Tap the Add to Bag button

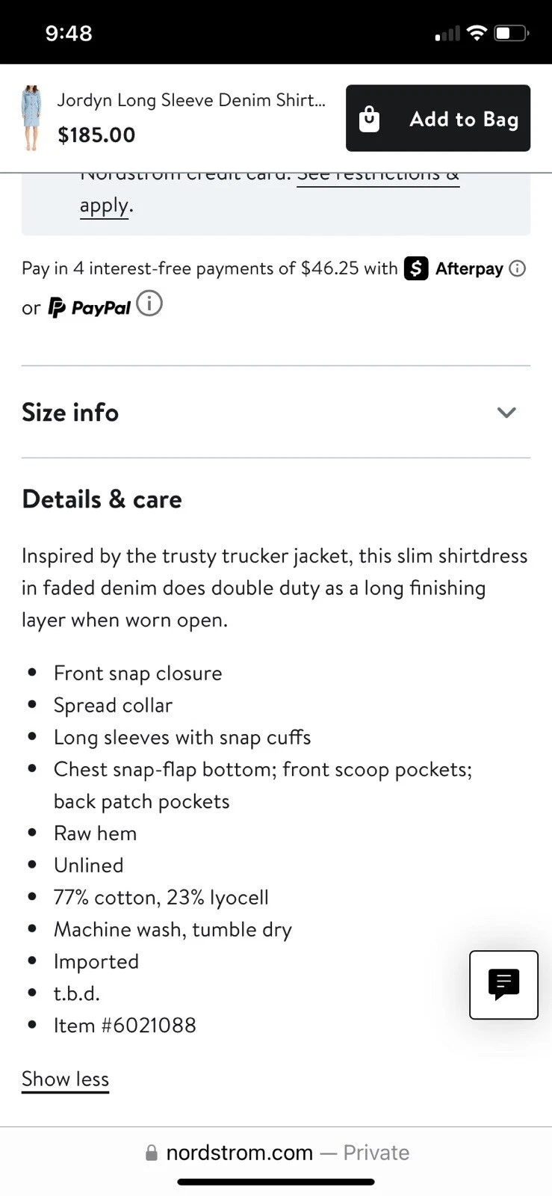[438, 118]
